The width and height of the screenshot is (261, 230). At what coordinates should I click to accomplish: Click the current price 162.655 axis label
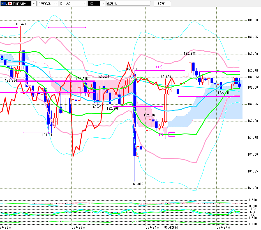[253, 77]
